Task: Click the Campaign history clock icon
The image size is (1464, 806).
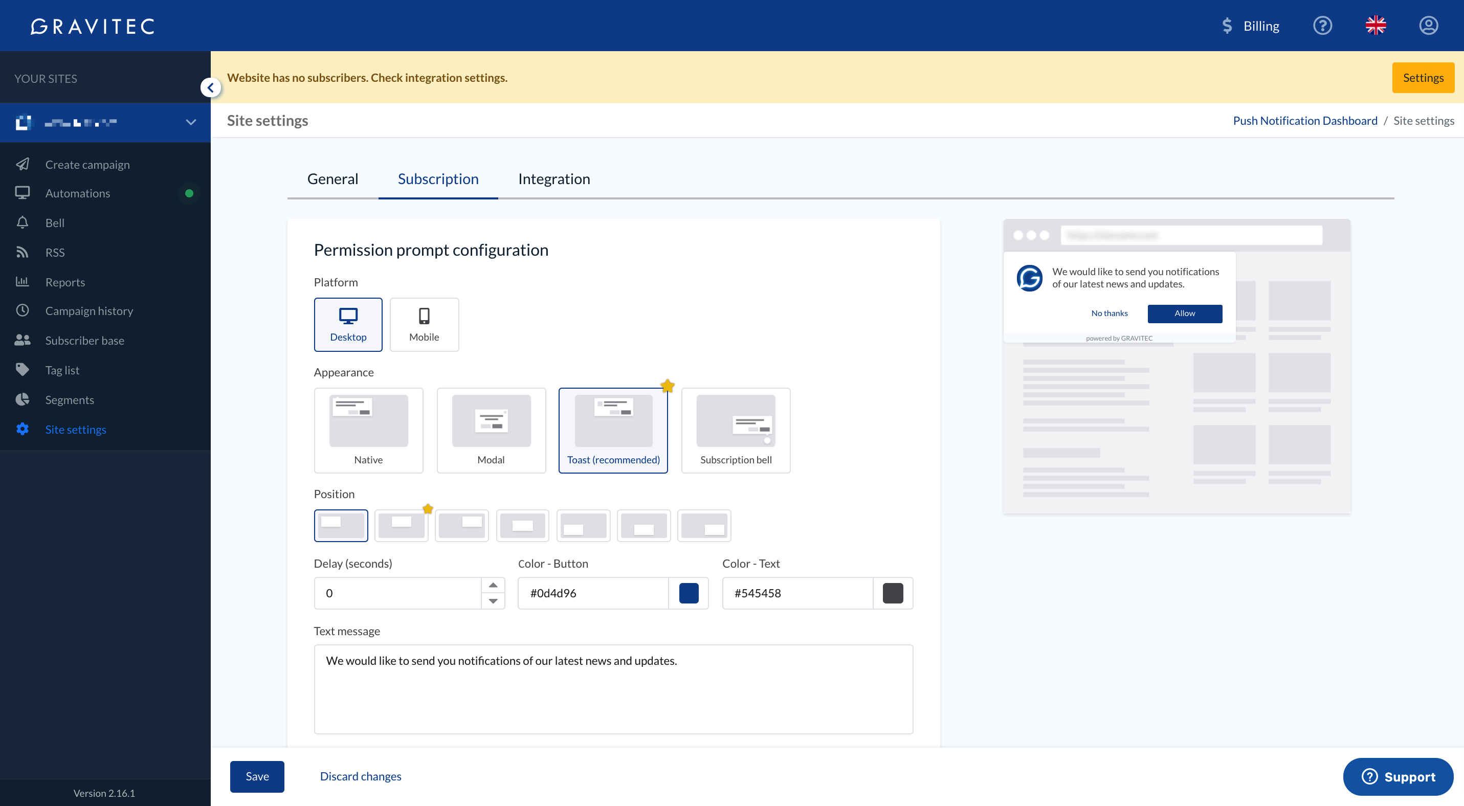Action: coord(22,311)
